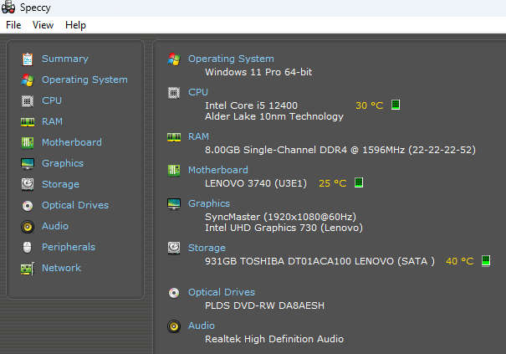Screen dimensions: 506x354
Task: Click the Realtek High Definition Audio text
Action: click(274, 339)
